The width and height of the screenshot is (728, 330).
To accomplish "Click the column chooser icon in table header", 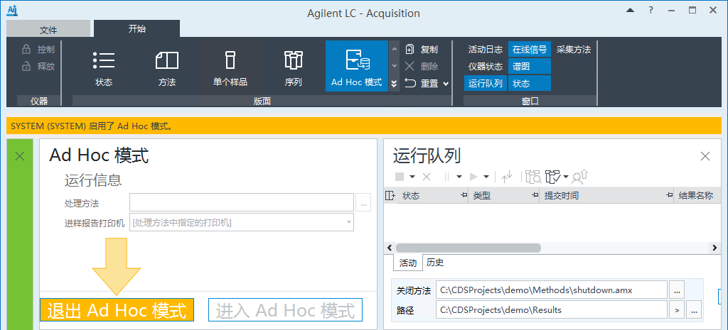I will pyautogui.click(x=390, y=196).
